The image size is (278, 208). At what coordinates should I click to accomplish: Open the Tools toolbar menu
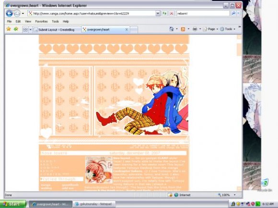228,29
